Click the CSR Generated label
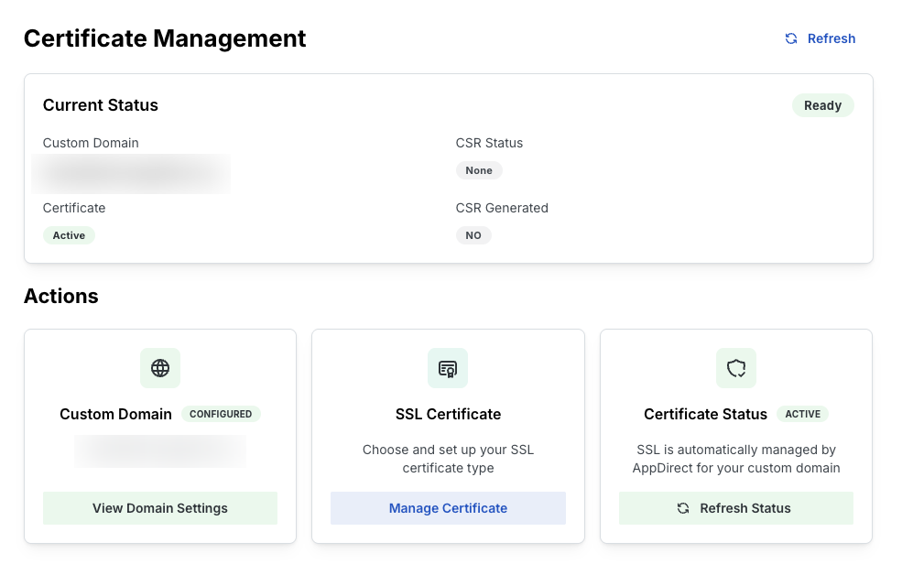902x575 pixels. click(x=502, y=208)
